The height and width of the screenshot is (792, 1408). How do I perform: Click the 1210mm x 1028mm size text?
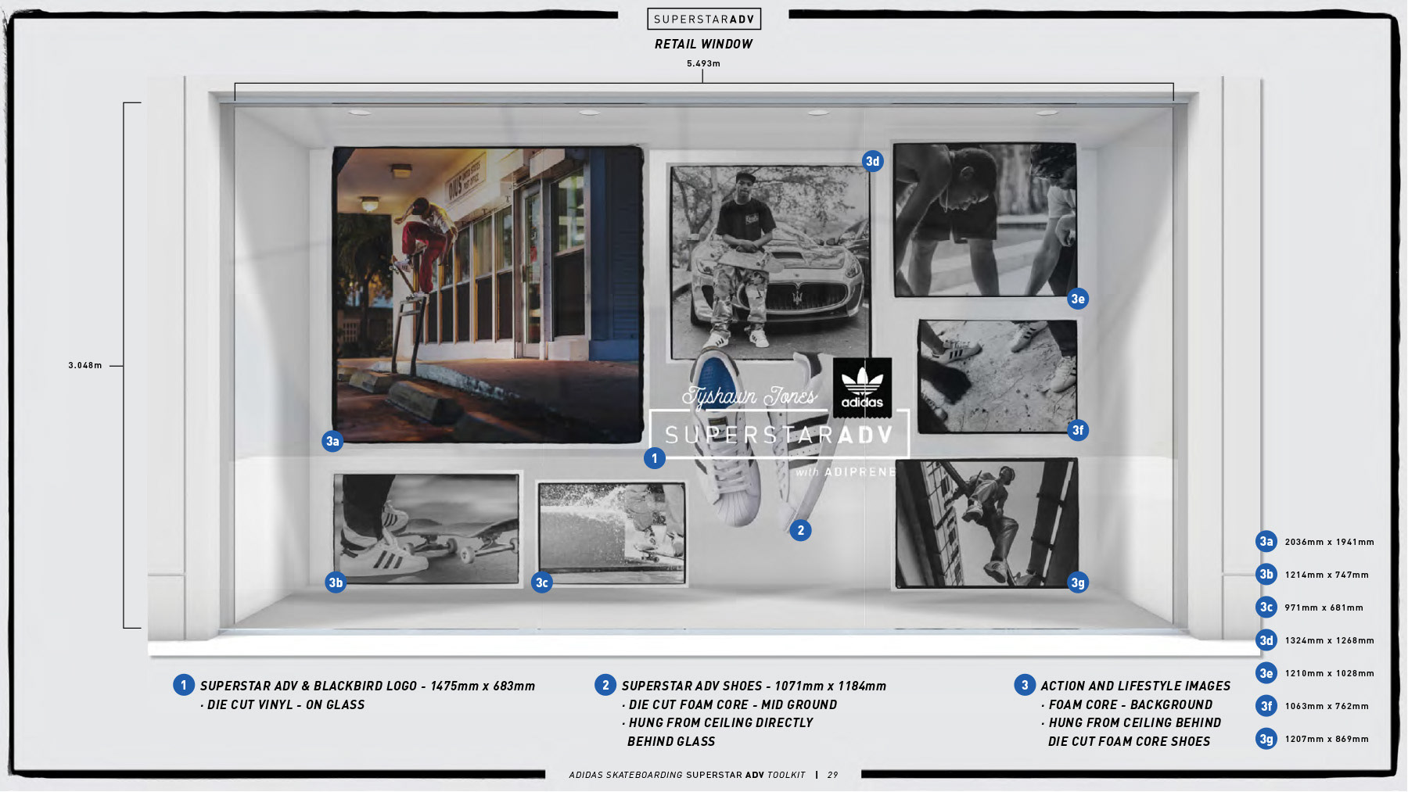click(1329, 673)
